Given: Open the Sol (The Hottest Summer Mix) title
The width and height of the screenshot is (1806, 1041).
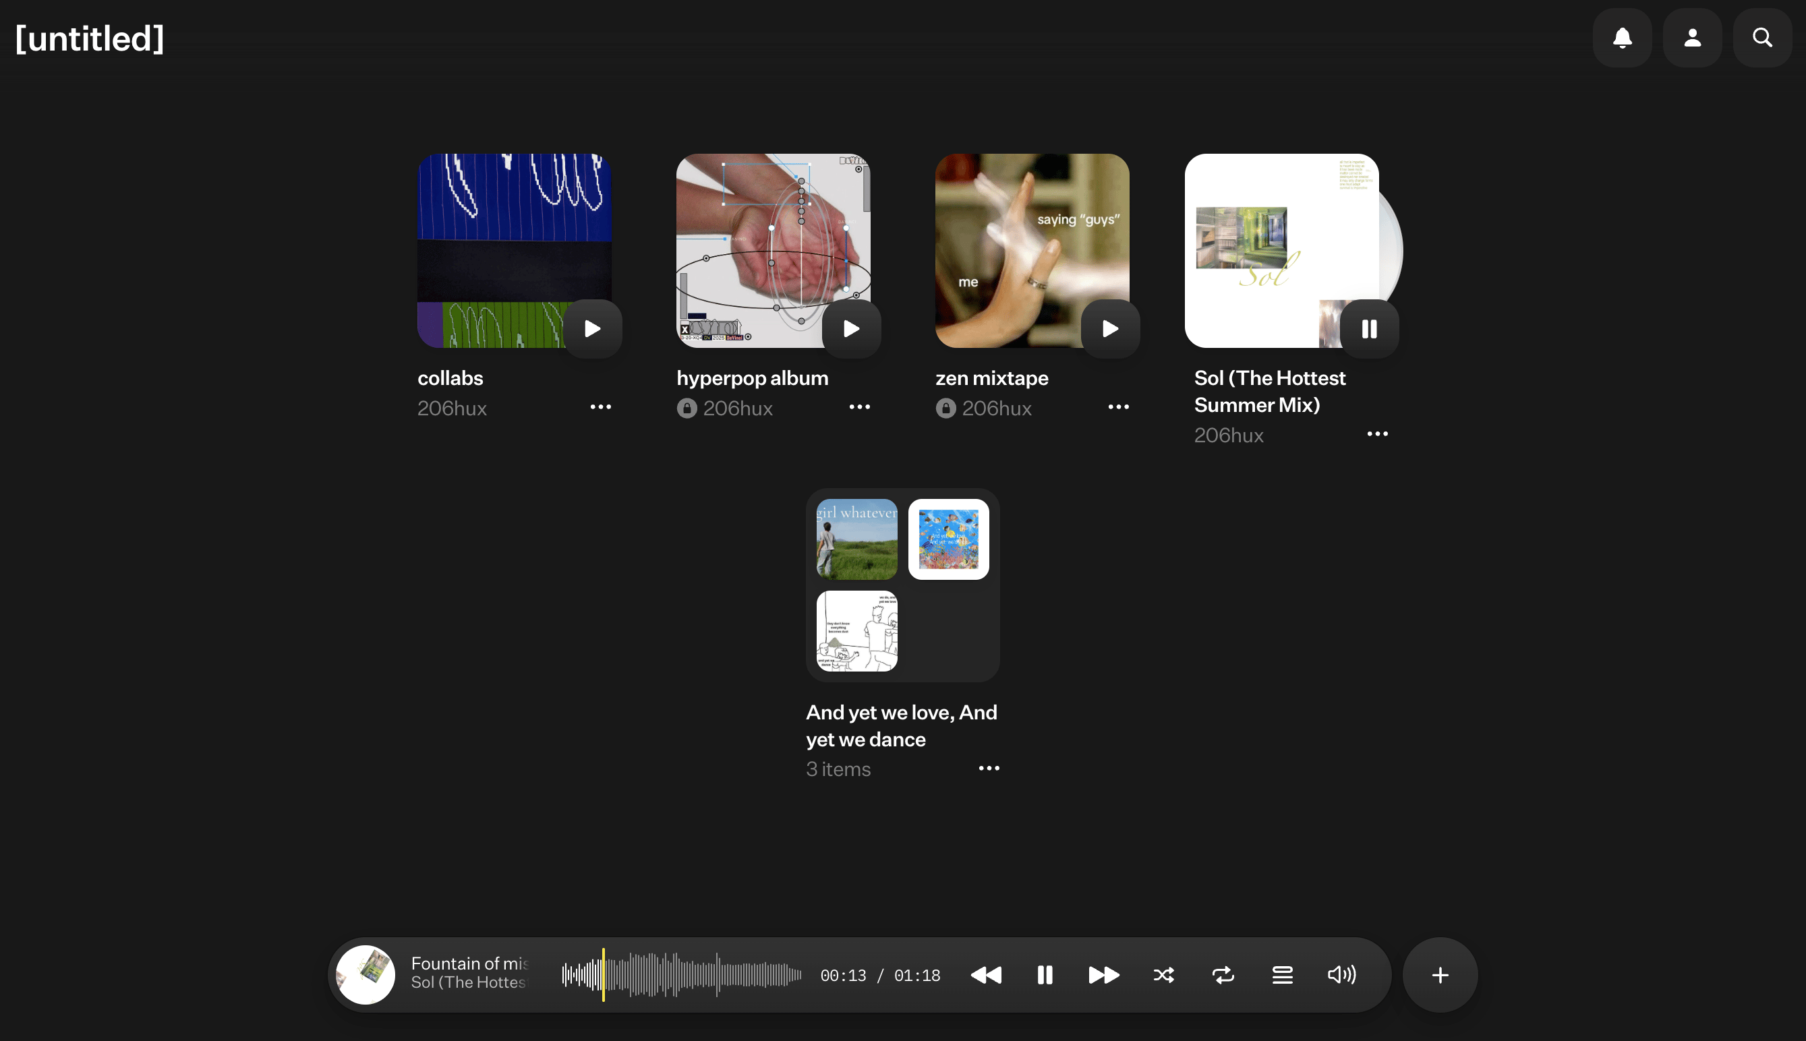Looking at the screenshot, I should click(1270, 391).
